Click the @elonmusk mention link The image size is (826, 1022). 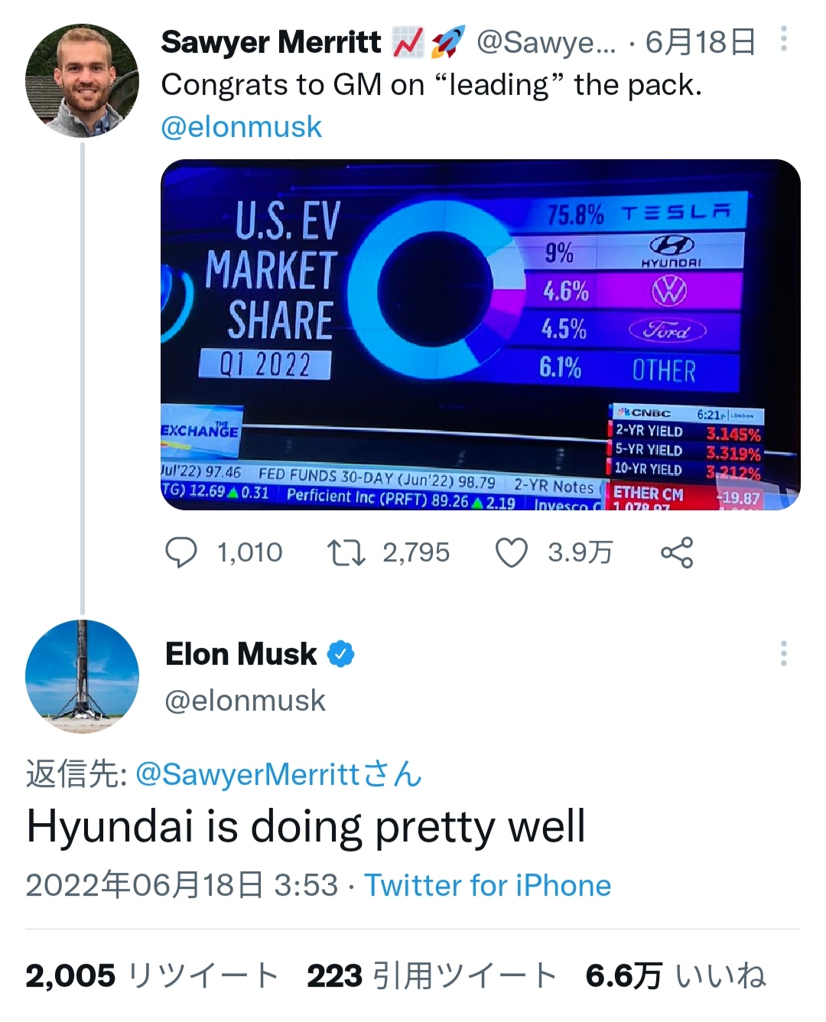tap(241, 127)
